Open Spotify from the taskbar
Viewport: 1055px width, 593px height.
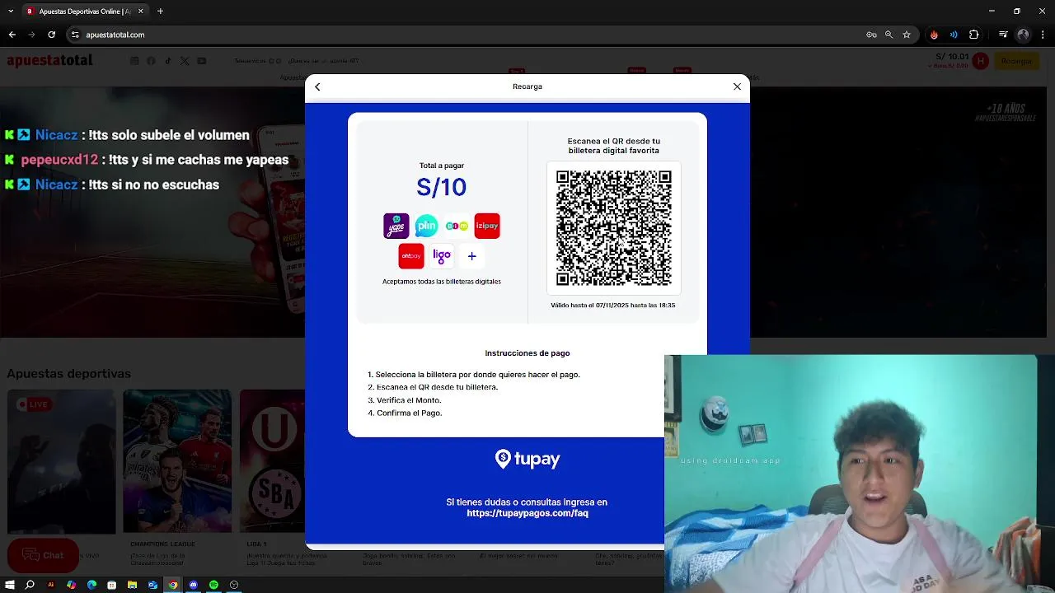213,585
